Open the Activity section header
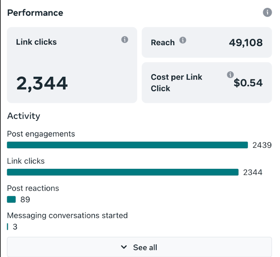The height and width of the screenshot is (257, 280). pos(24,116)
